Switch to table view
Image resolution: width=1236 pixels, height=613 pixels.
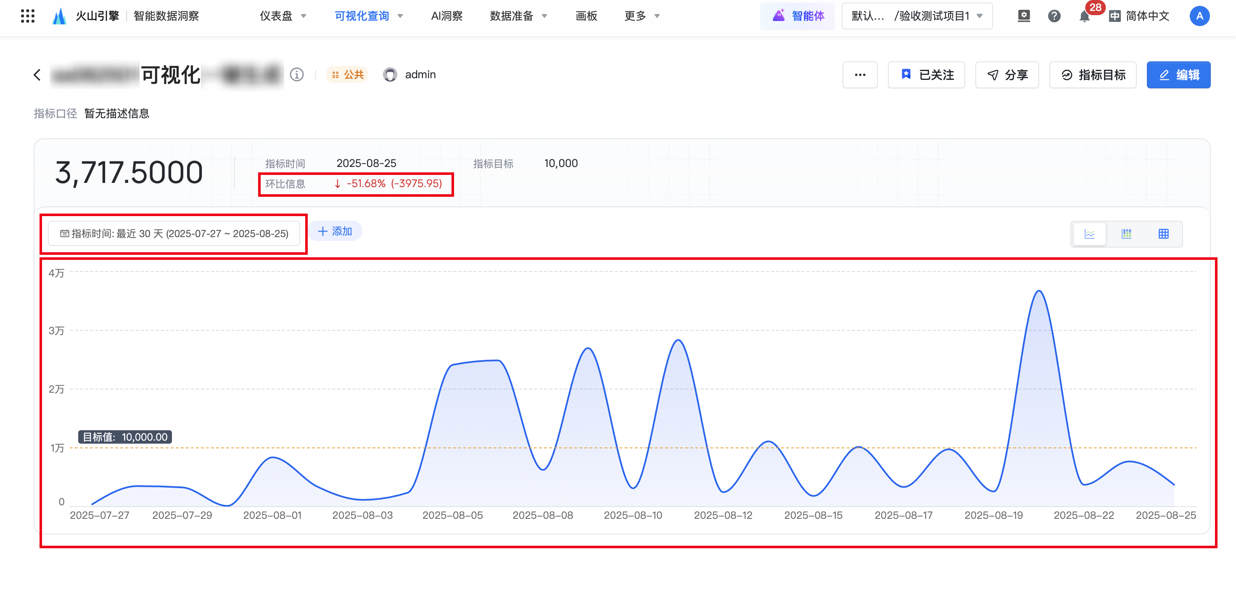(1163, 234)
